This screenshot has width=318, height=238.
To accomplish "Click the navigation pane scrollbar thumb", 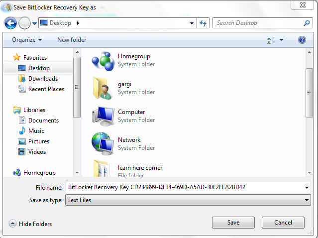I will click(77, 87).
